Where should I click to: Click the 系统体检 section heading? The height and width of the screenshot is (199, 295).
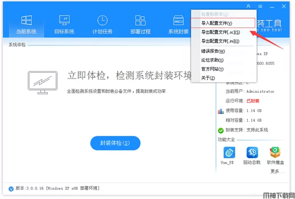pyautogui.click(x=17, y=45)
